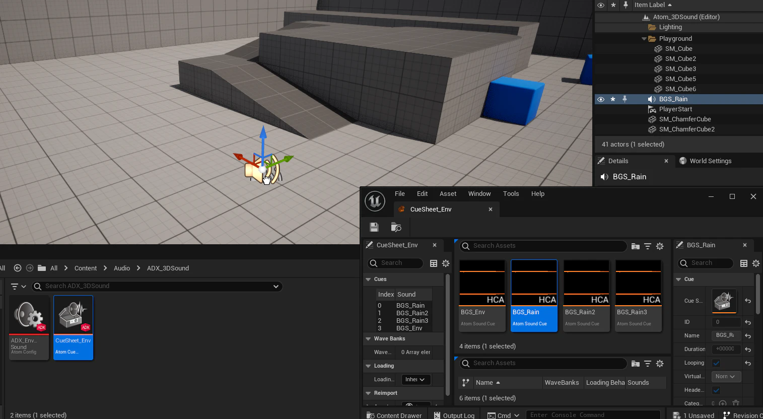
Task: Select the BGS_Rain2 cue thumbnail
Action: pyautogui.click(x=586, y=296)
